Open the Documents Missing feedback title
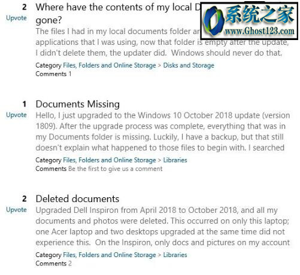The image size is (300, 275). 78,104
